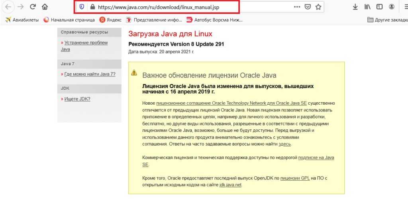Reload the current Java download page
Image resolution: width=408 pixels, height=199 pixels.
coord(33,7)
